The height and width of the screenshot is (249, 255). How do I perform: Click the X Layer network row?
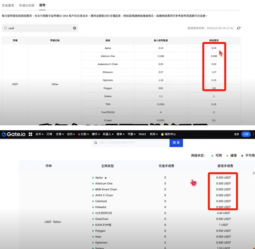coord(161,120)
